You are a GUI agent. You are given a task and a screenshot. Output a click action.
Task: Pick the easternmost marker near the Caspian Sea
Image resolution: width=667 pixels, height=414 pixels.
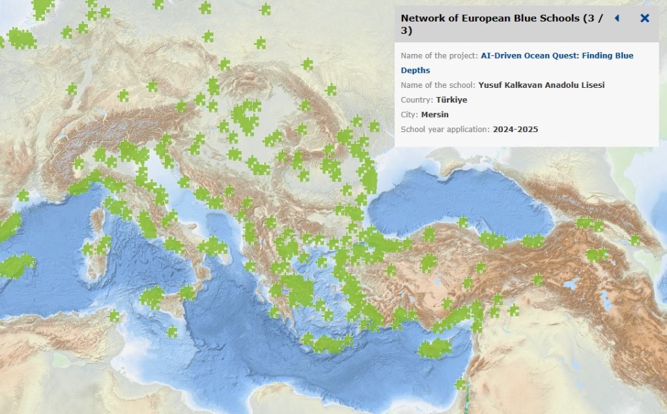635,240
